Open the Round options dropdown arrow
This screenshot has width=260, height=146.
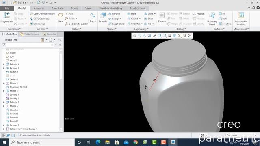(x=140, y=19)
